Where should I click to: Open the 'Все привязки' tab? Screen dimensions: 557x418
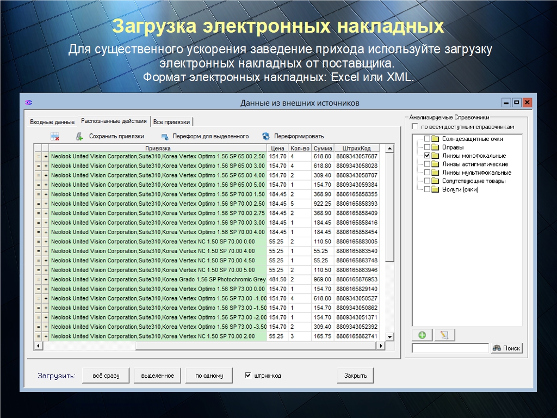[x=172, y=122]
